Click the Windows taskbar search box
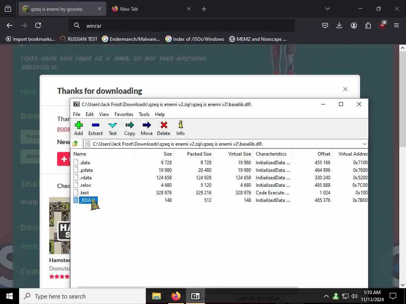 82,296
